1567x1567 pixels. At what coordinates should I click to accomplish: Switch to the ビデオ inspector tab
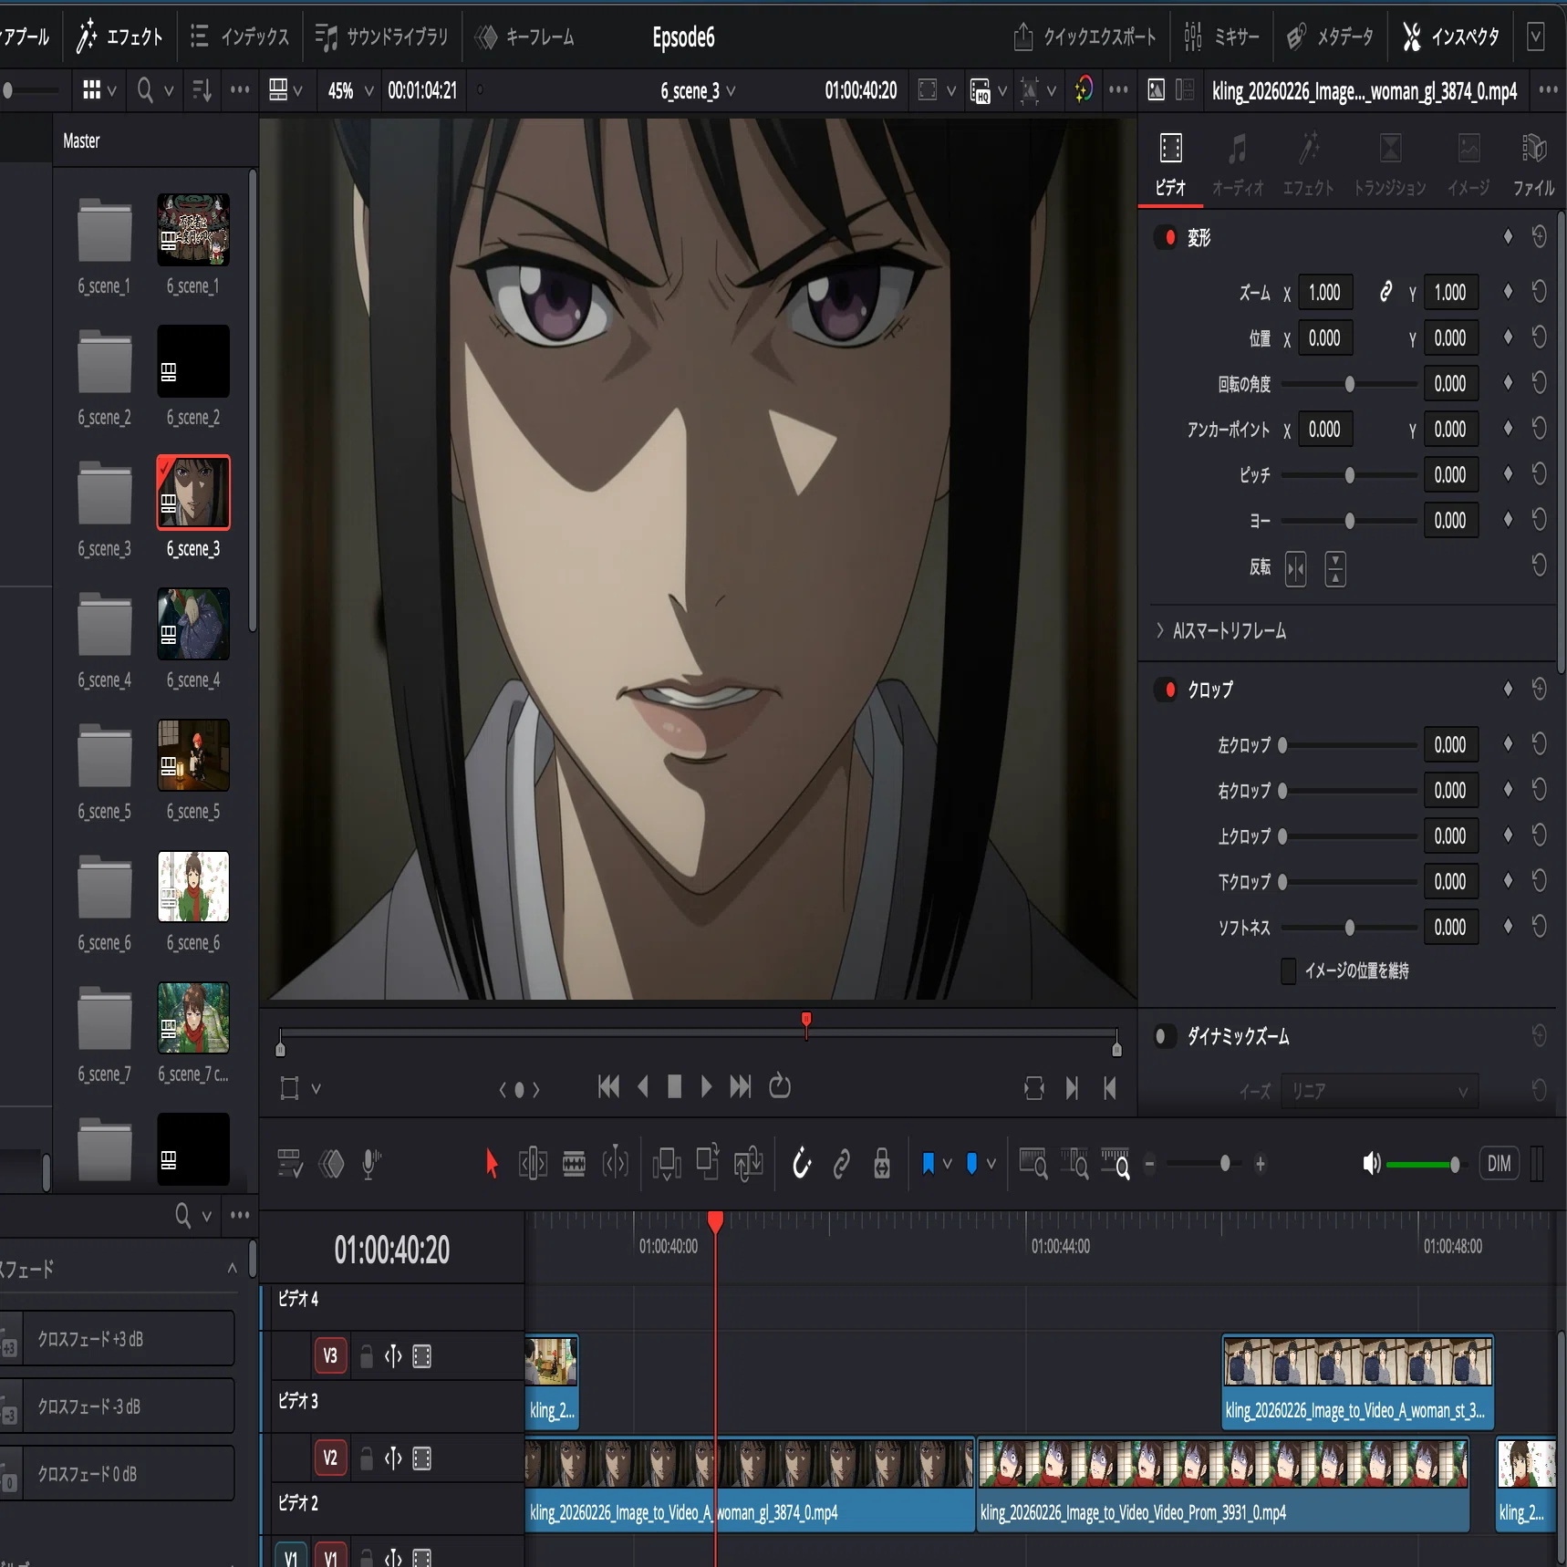click(x=1170, y=165)
